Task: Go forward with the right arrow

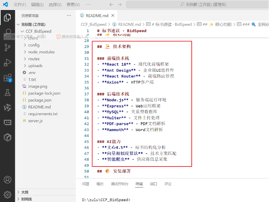Action: 120,5
